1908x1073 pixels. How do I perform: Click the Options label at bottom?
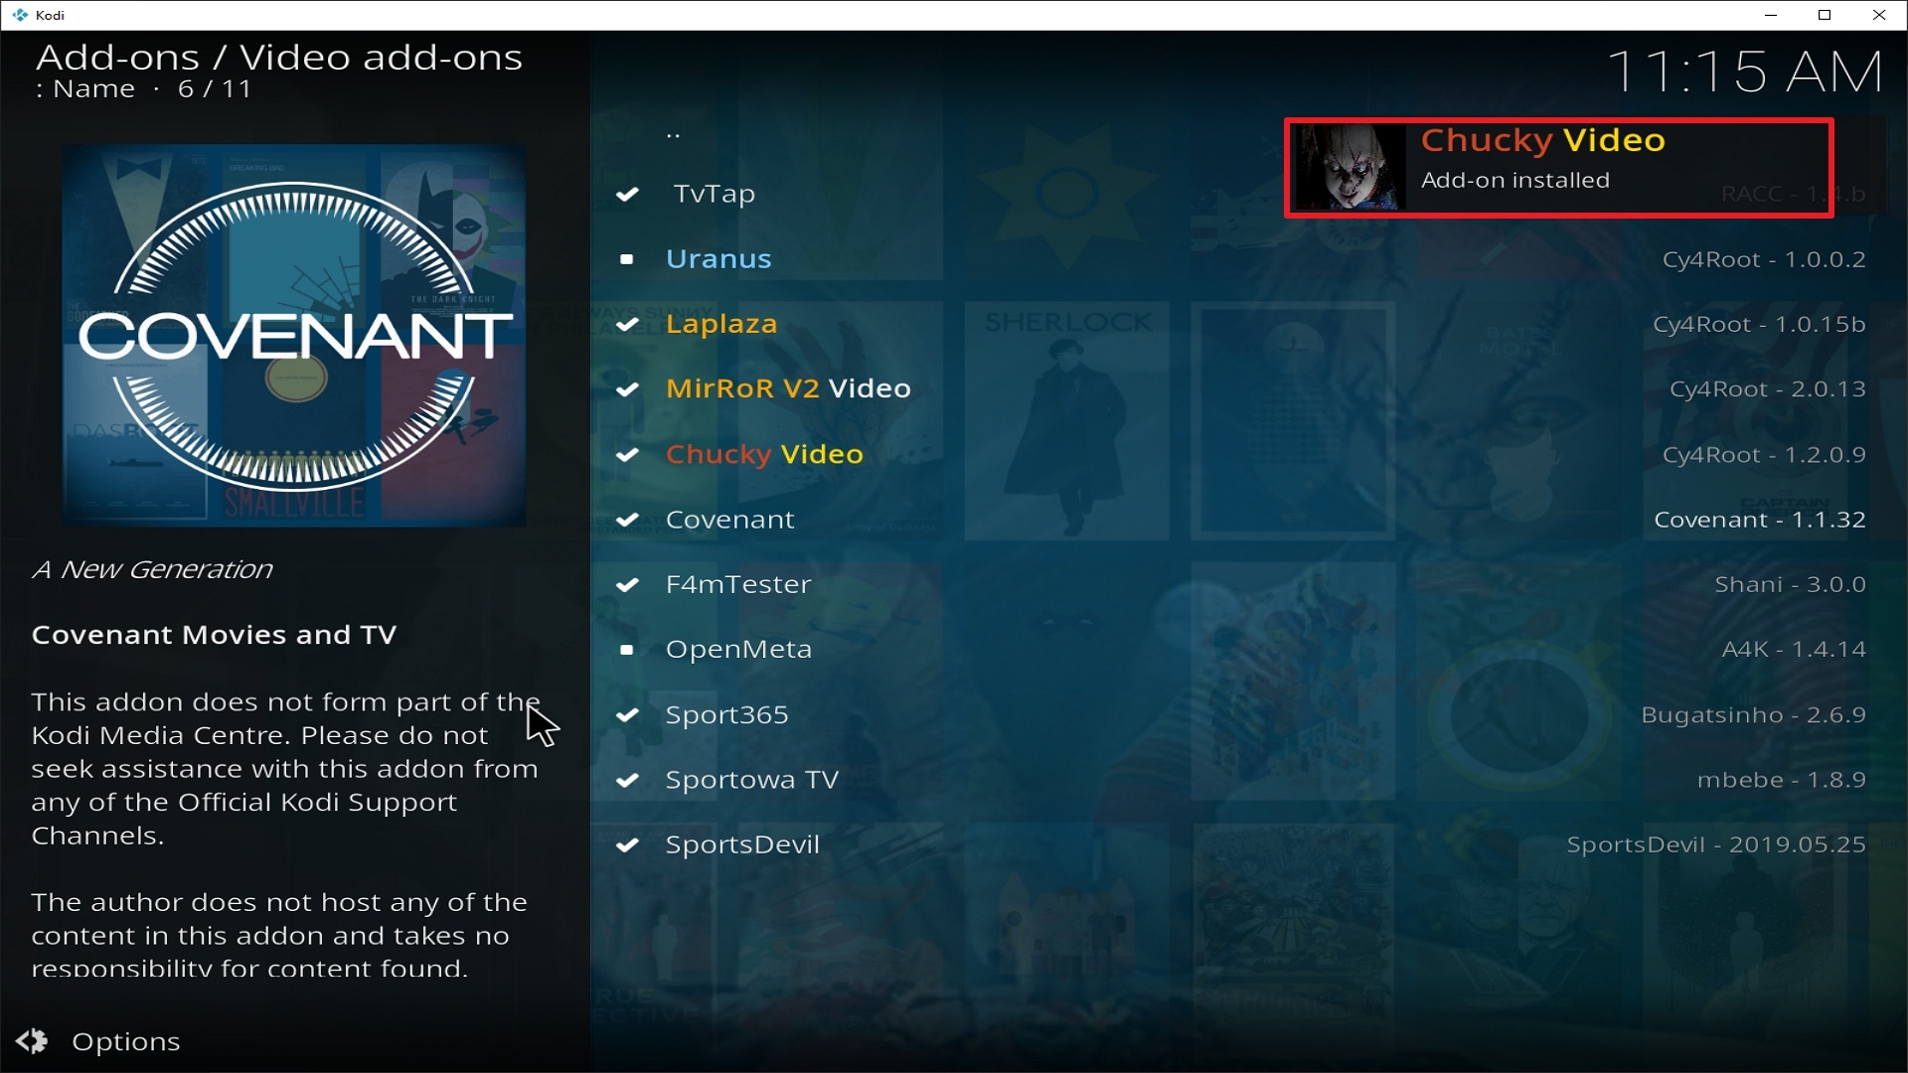click(126, 1041)
